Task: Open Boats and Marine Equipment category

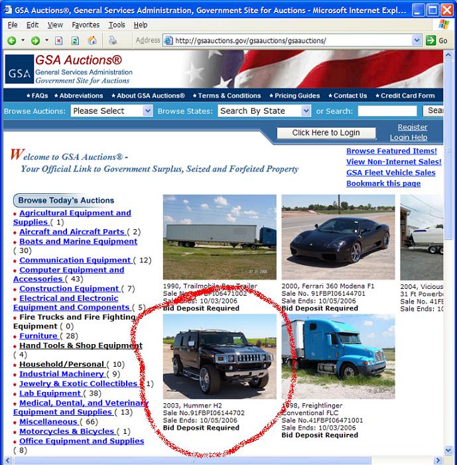Action: point(78,241)
